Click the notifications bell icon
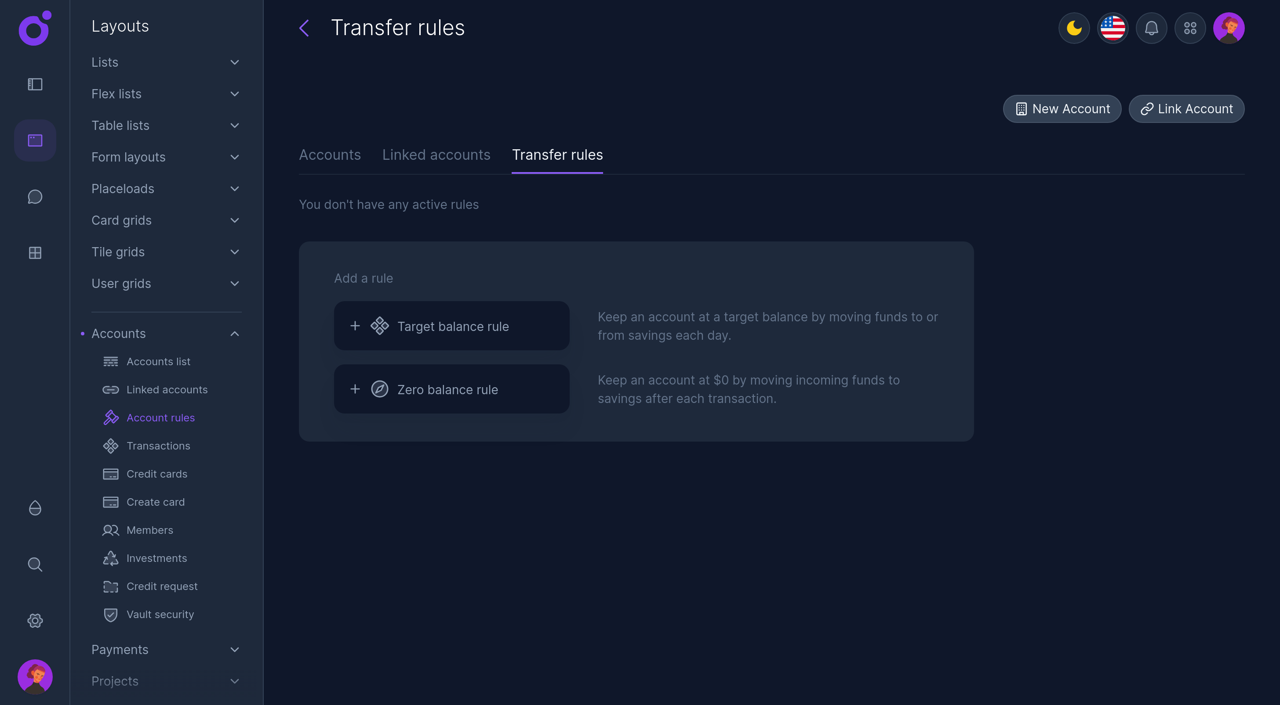The image size is (1280, 705). coord(1151,28)
